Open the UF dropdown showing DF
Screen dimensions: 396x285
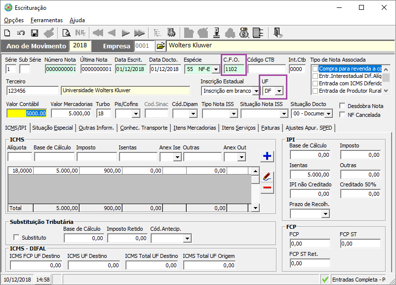[x=279, y=91]
